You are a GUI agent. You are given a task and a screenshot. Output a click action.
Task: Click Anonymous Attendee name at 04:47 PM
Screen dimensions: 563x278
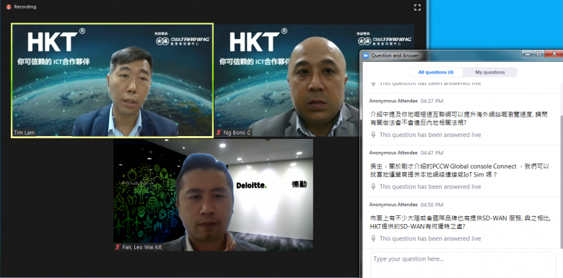393,153
